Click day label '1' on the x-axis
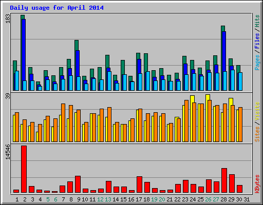263x205 pixels. click(17, 199)
